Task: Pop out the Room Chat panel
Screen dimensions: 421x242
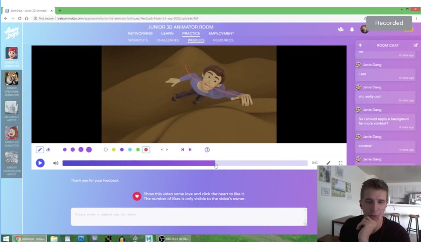Action: [x=415, y=45]
